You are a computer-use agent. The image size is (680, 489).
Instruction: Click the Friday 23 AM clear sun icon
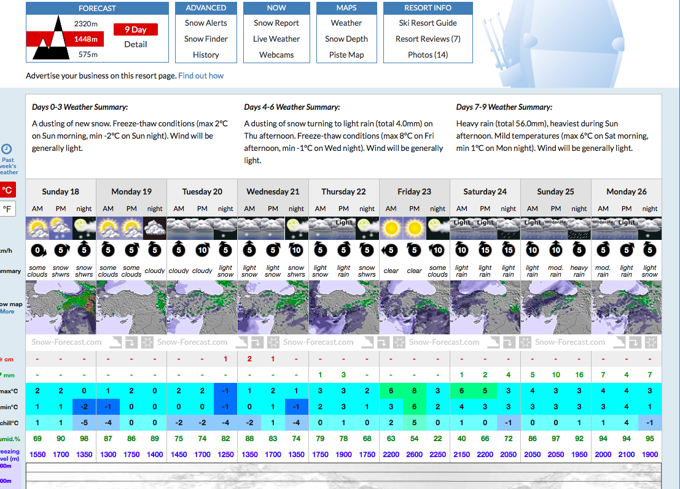pos(391,228)
